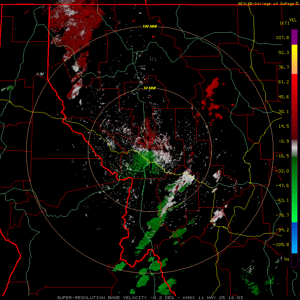Click the Super-Resolution Base Velocity caption text
Screen dimensions: 300x300
(x=150, y=298)
